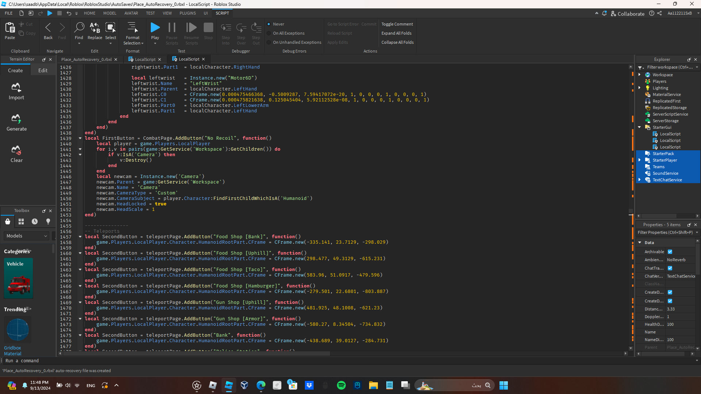
Task: Open the HOME ribbon tab
Action: click(89, 13)
